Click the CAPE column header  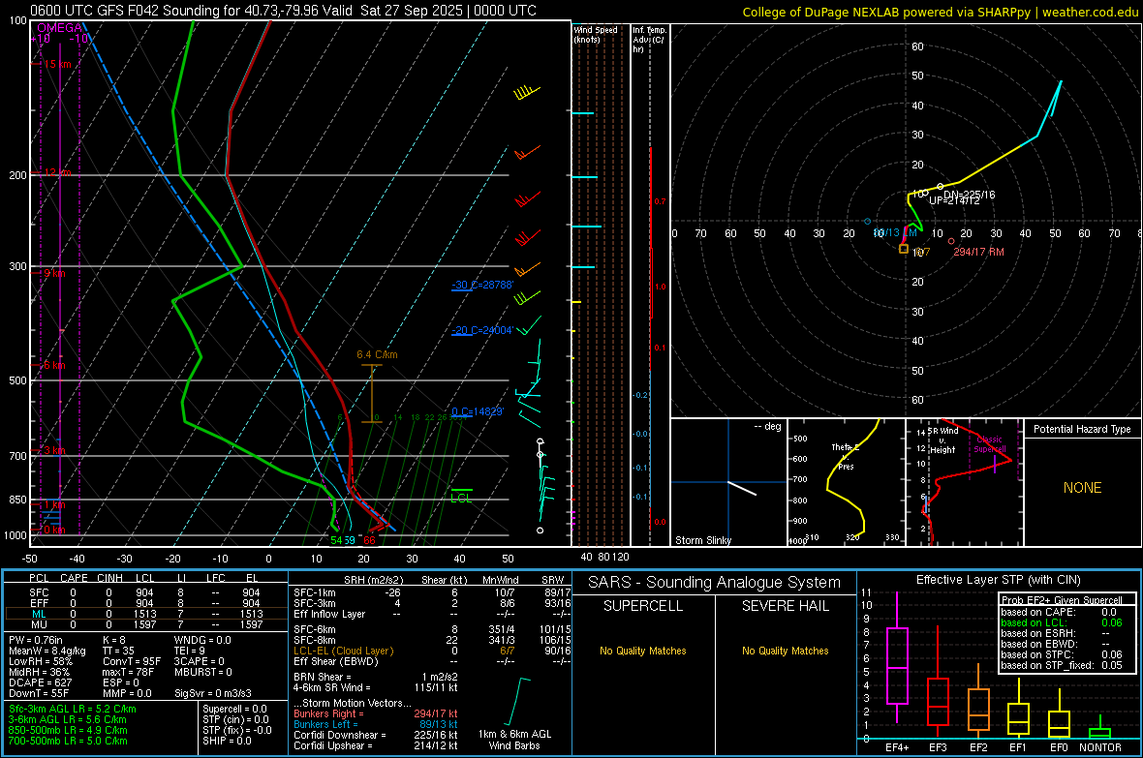(74, 578)
